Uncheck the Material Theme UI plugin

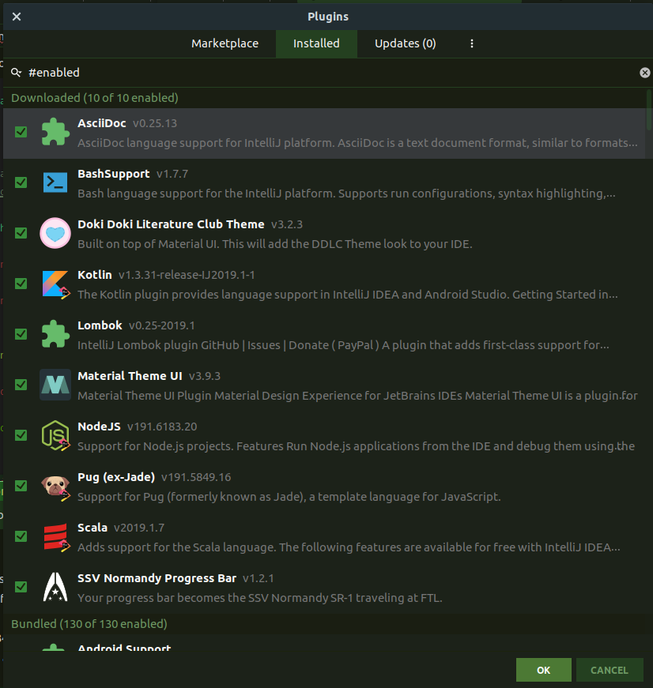pos(21,385)
